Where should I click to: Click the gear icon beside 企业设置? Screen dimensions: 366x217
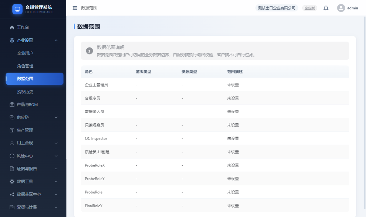click(x=12, y=40)
